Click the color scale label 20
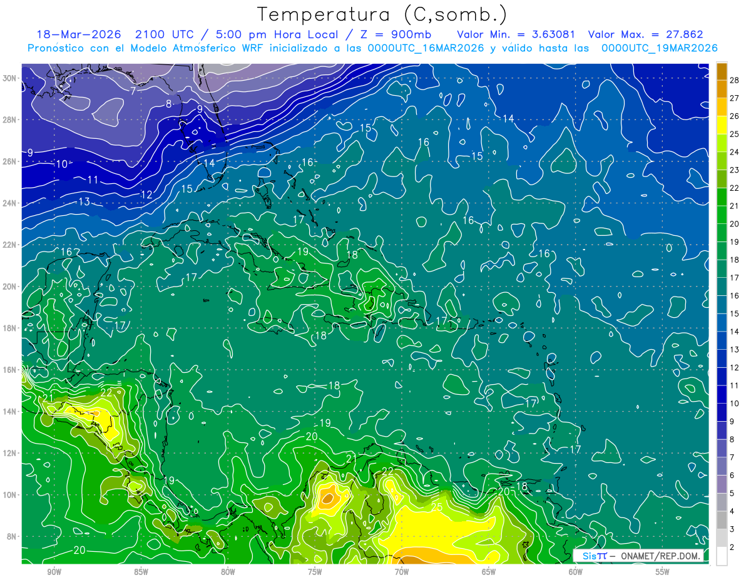 pos(735,224)
